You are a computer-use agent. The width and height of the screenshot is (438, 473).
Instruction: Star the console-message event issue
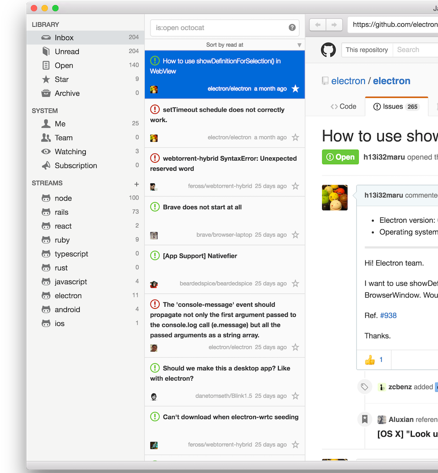tap(295, 347)
